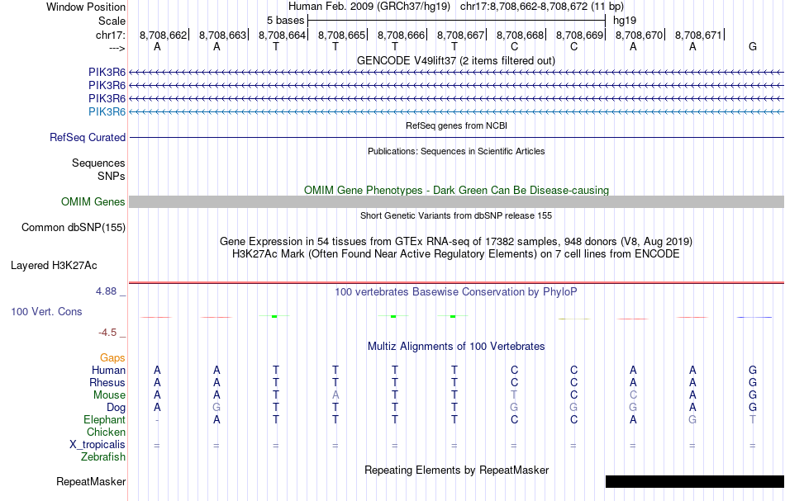The width and height of the screenshot is (785, 501).
Task: Click the black RepeatMasker element bar
Action: (694, 481)
